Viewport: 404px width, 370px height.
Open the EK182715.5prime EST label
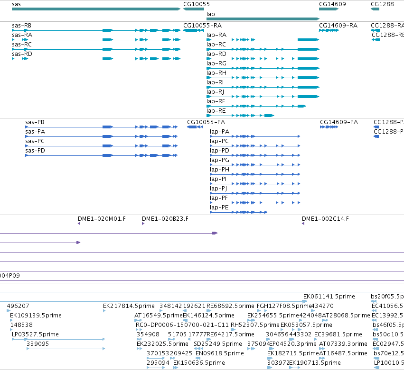[x=293, y=353]
